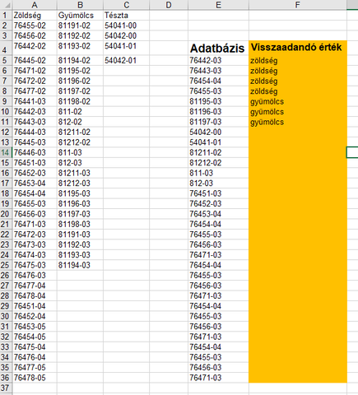
Task: Select cell A4 with 76442-02
Action: point(35,48)
